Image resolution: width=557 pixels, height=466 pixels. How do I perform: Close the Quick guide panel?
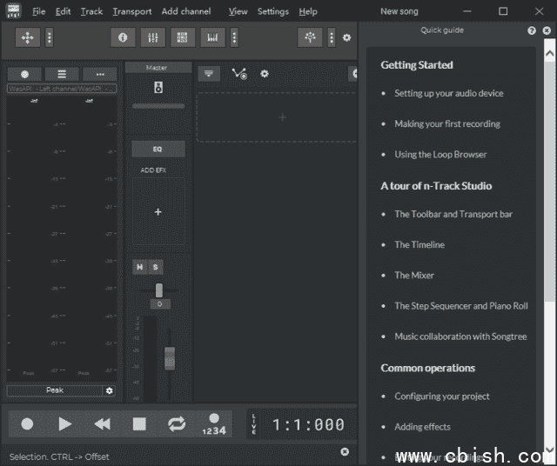tap(547, 30)
